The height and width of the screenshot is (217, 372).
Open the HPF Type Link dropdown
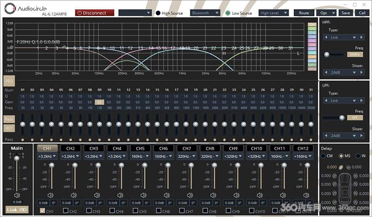pos(344,37)
